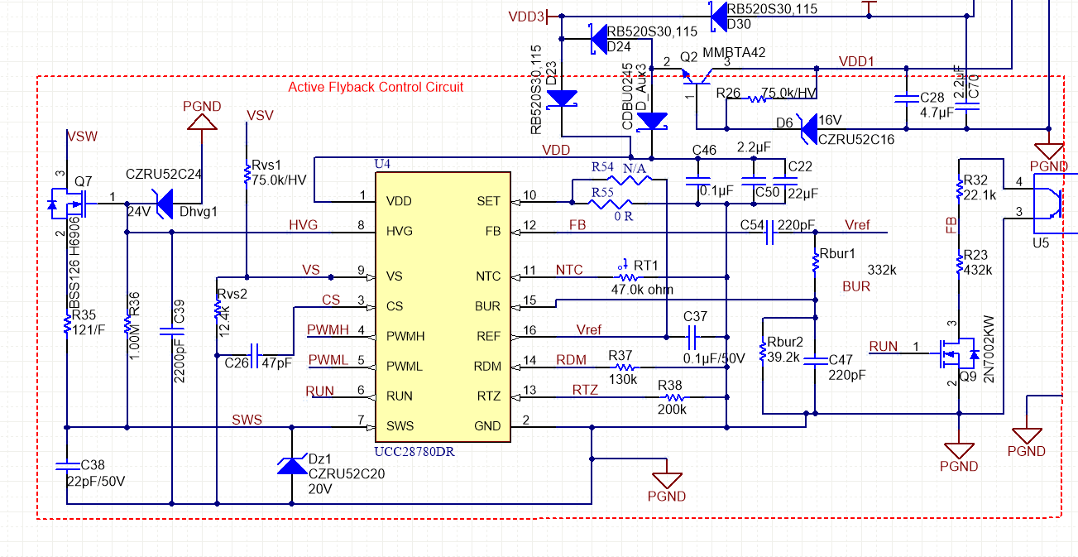This screenshot has height=557, width=1078.
Task: Select resistor R23 432k symbol
Action: [x=959, y=263]
